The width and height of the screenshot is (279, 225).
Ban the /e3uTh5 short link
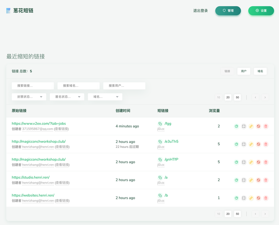[258, 144]
